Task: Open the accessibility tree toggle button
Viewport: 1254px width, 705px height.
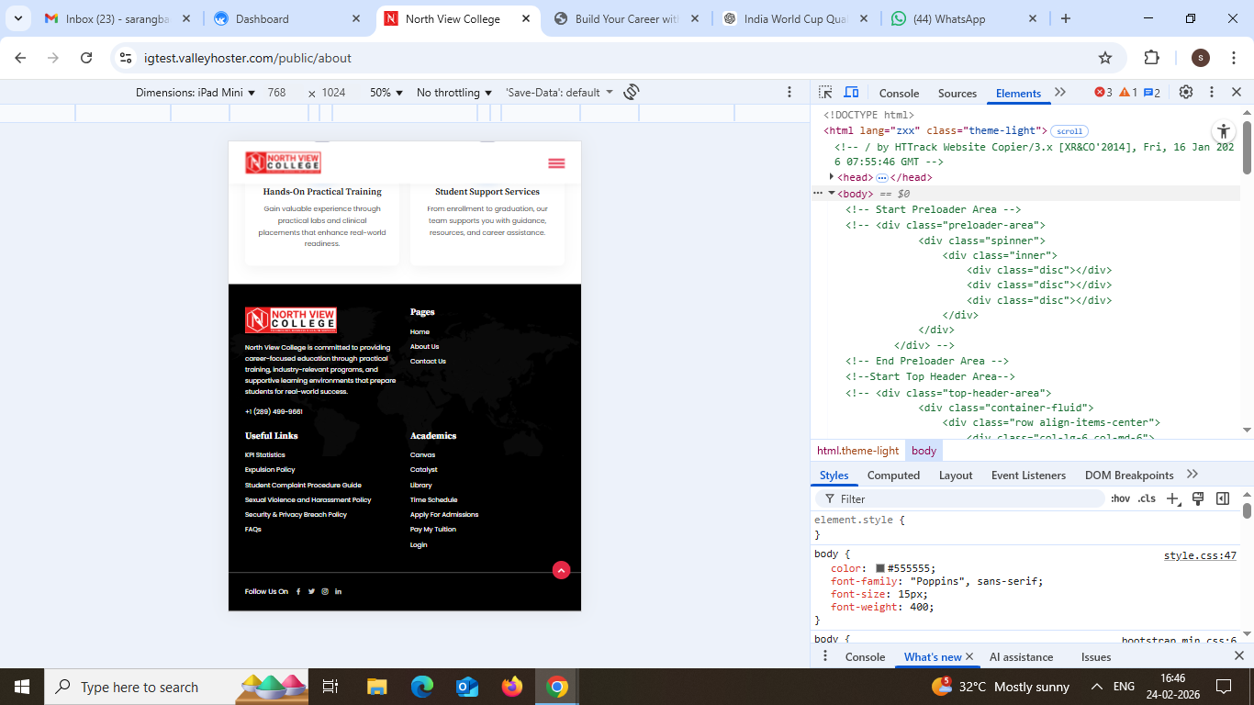Action: [1223, 131]
